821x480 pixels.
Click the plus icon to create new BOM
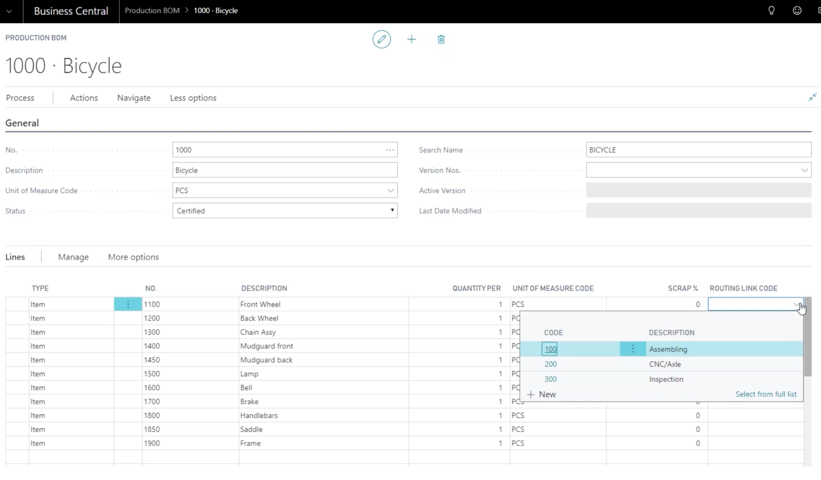click(x=411, y=39)
